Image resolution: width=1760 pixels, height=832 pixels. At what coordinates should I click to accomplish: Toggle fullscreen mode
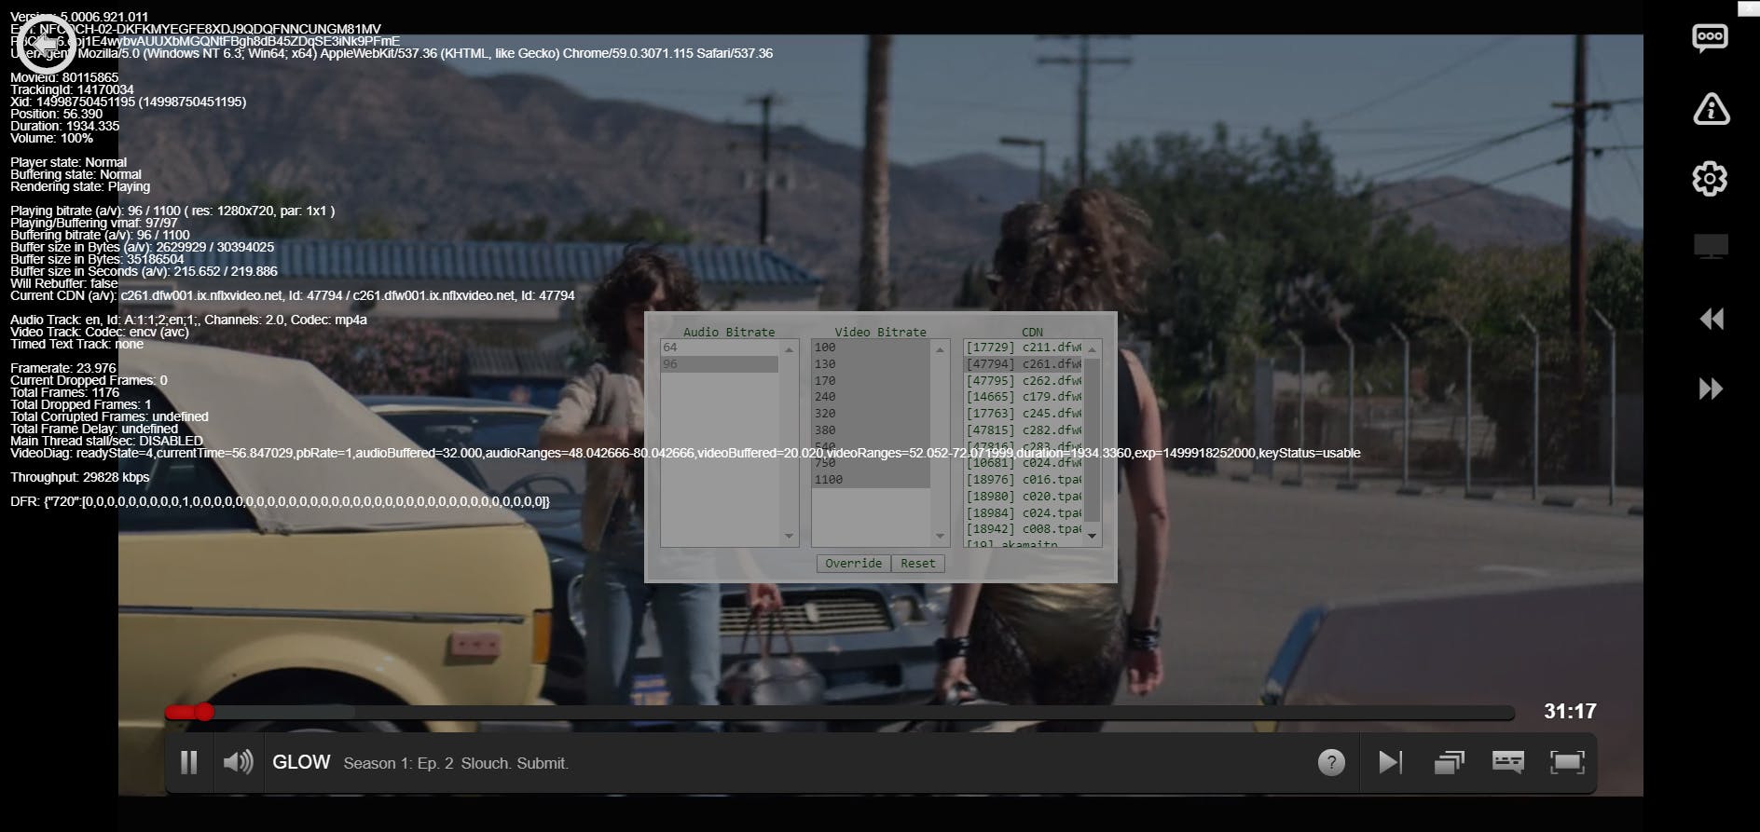[x=1567, y=763]
